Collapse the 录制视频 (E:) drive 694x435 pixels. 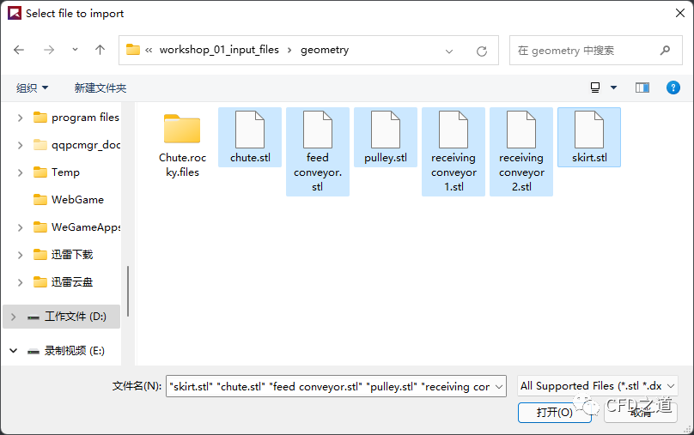click(13, 351)
